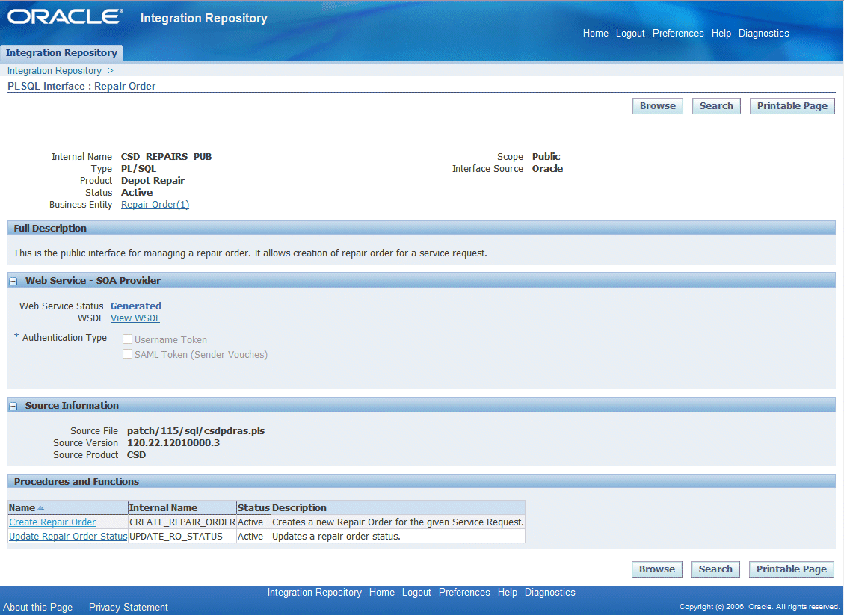844x615 pixels.
Task: Check the Username Token checkbox
Action: click(128, 339)
